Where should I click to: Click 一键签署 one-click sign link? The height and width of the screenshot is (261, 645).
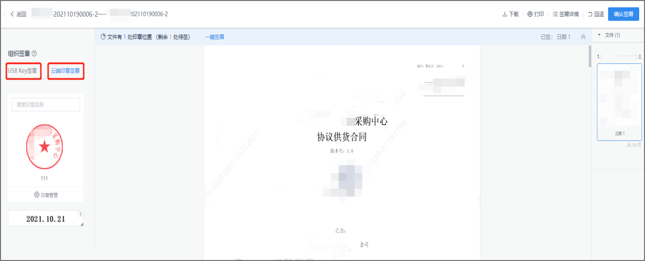(x=215, y=37)
